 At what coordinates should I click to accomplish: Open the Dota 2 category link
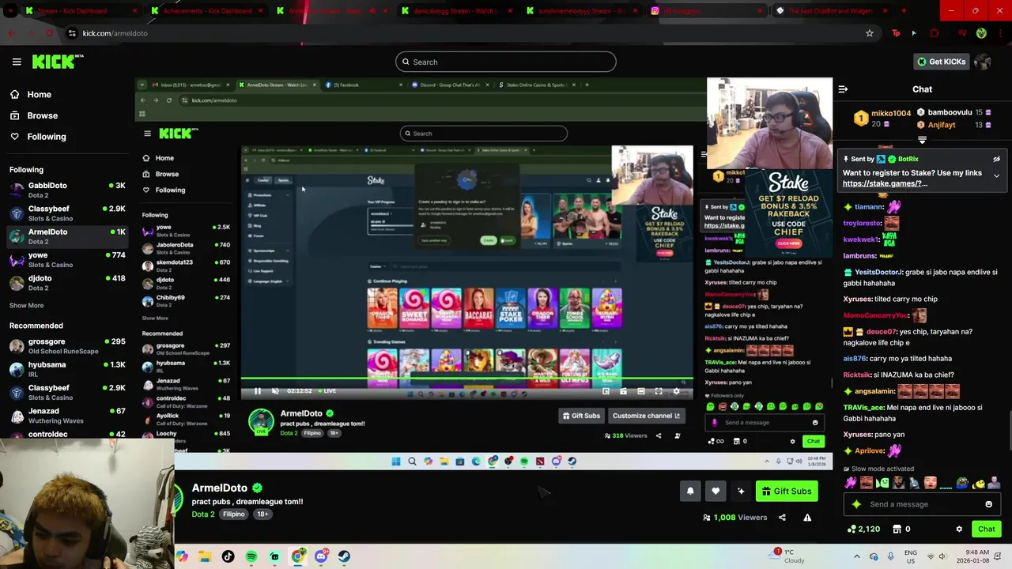202,514
